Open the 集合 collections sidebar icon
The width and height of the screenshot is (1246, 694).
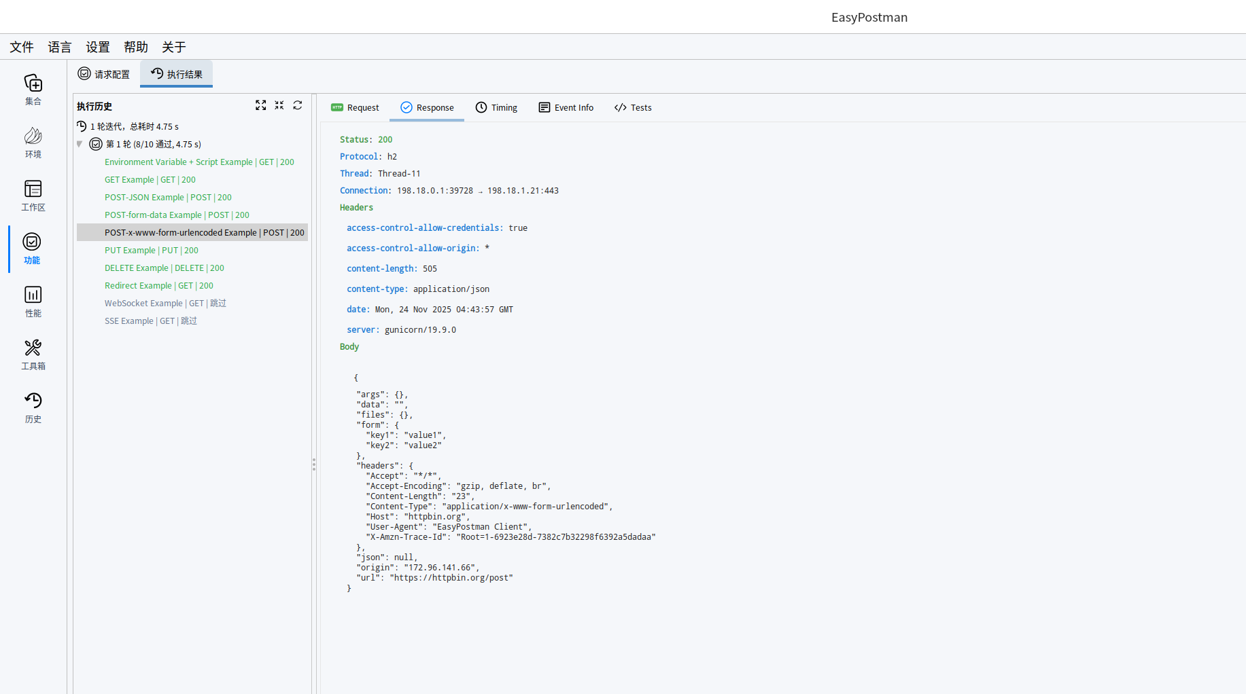click(33, 90)
